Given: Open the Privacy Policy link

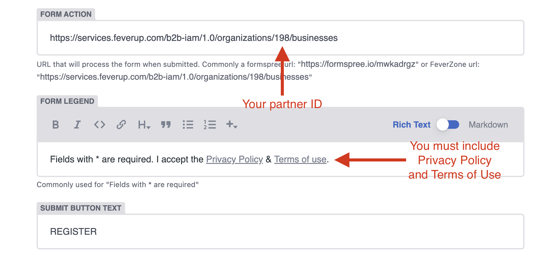Looking at the screenshot, I should (234, 159).
